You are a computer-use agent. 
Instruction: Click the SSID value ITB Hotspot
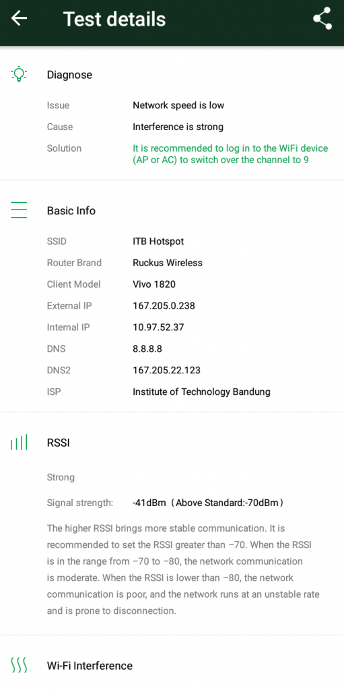pos(158,242)
